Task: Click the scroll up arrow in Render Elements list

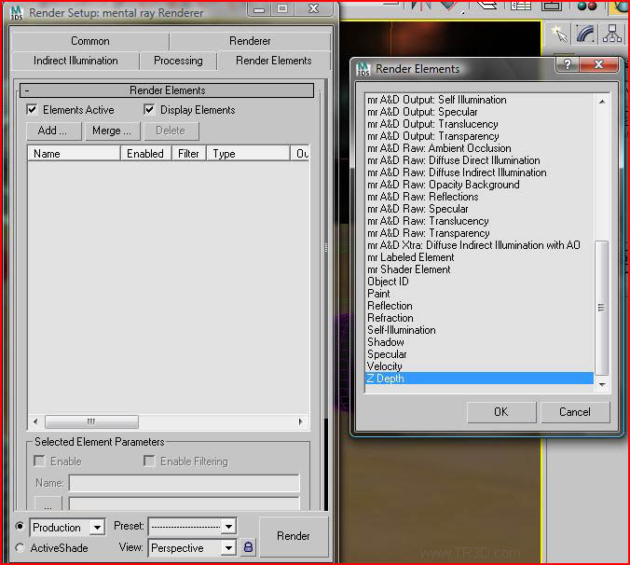Action: pos(602,102)
